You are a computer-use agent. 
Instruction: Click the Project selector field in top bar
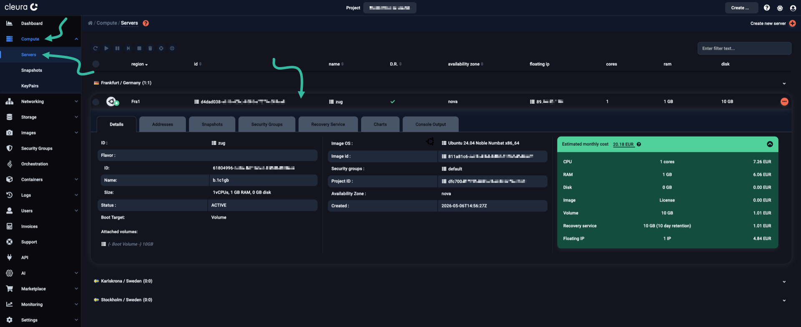(390, 8)
